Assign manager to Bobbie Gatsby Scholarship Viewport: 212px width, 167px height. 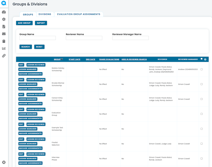(x=28, y=69)
